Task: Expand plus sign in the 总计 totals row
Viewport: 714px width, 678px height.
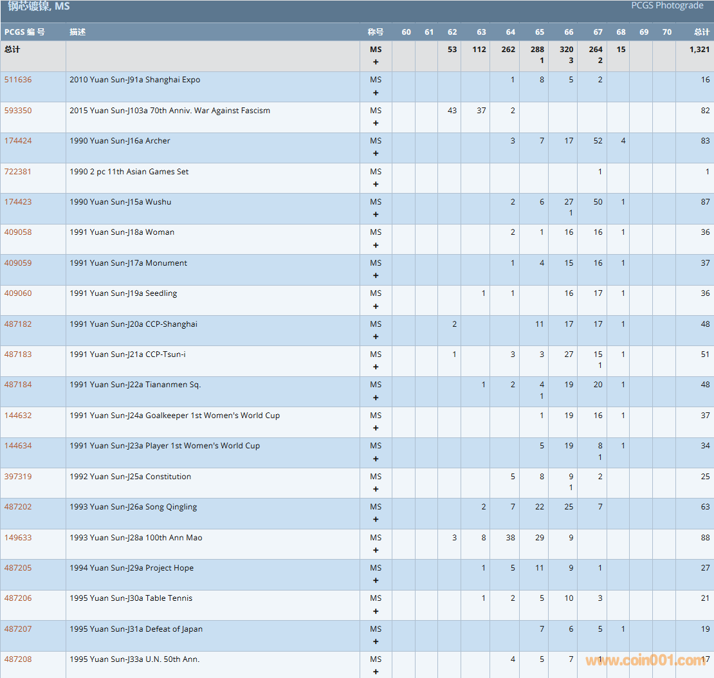Action: pyautogui.click(x=376, y=62)
